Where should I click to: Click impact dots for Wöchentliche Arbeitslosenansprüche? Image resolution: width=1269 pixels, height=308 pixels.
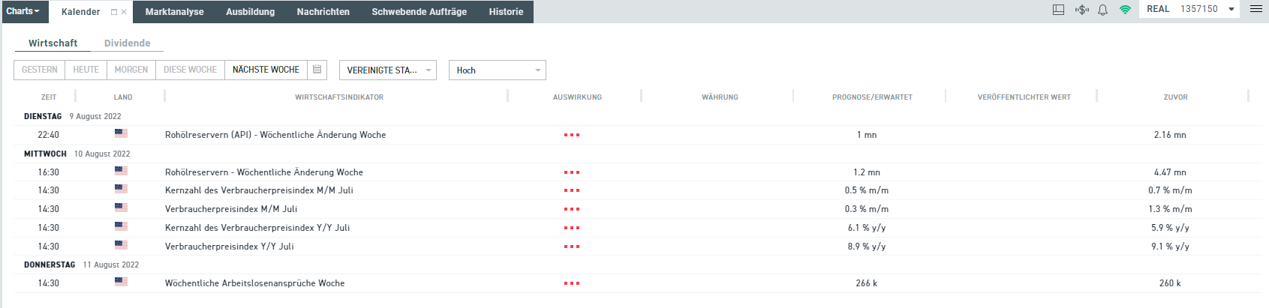click(572, 283)
